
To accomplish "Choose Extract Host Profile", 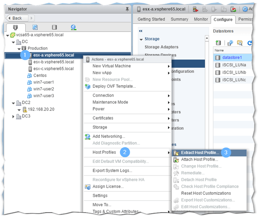I will point(209,153).
